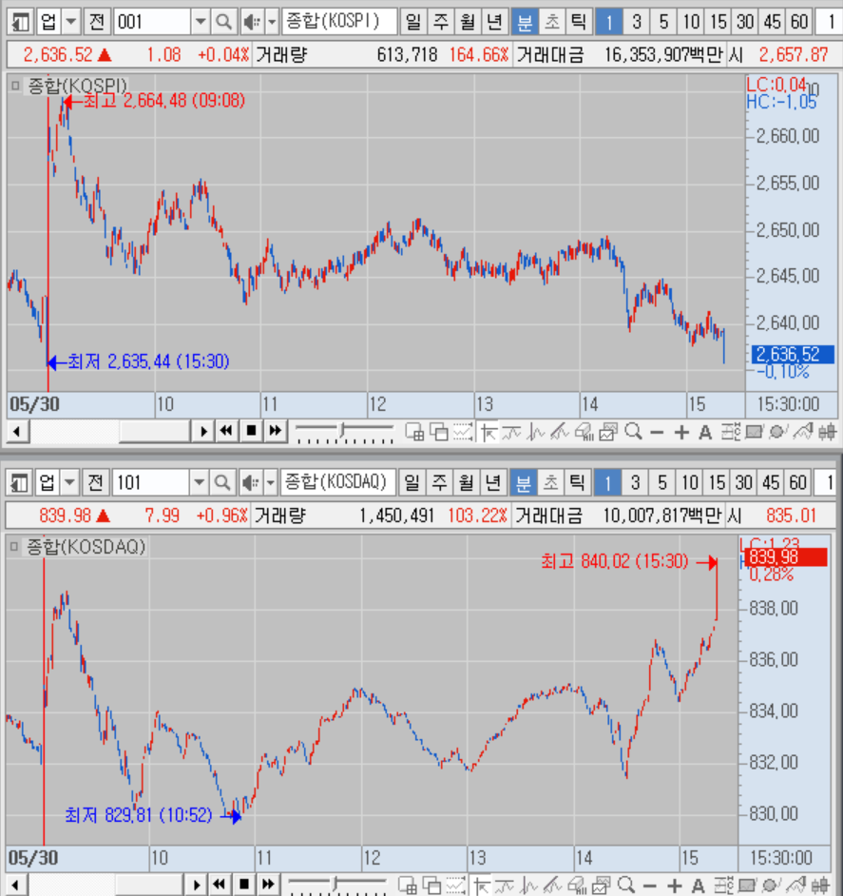Screen dimensions: 843x896
Task: Click the fast-forward button under KOSDAQ chart
Action: coord(268,885)
